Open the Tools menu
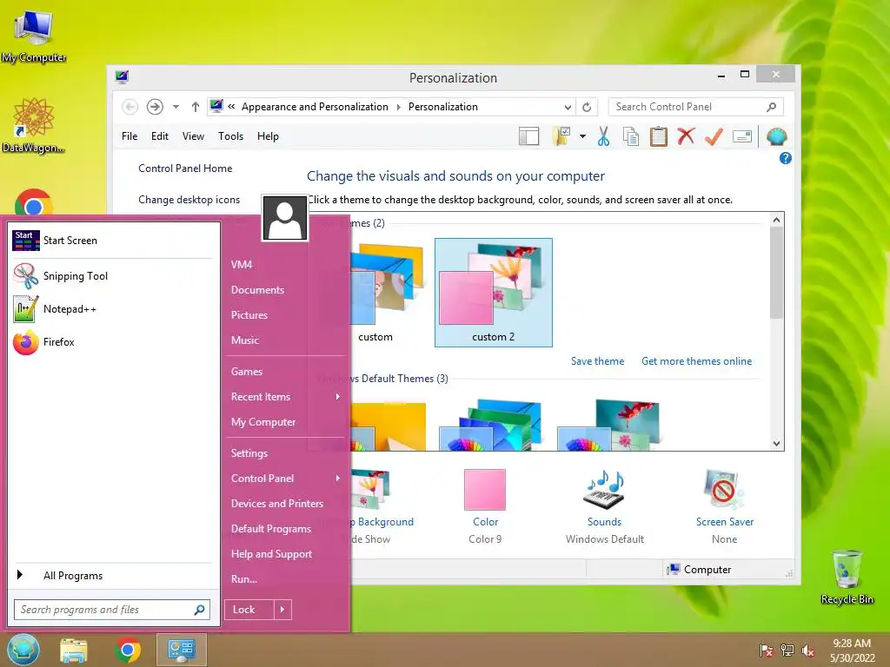 [230, 136]
